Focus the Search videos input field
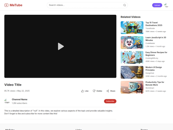173x130 pixels. coord(87,5)
